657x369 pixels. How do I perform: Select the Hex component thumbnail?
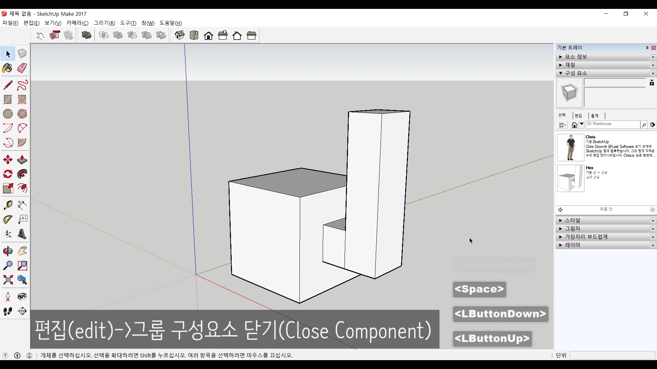click(x=570, y=178)
